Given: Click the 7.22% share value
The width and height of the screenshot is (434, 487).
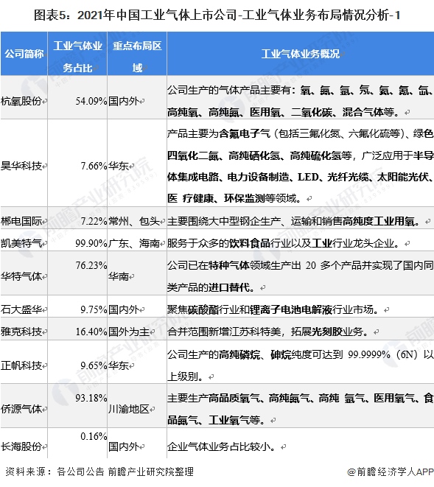Looking at the screenshot, I should point(94,221).
